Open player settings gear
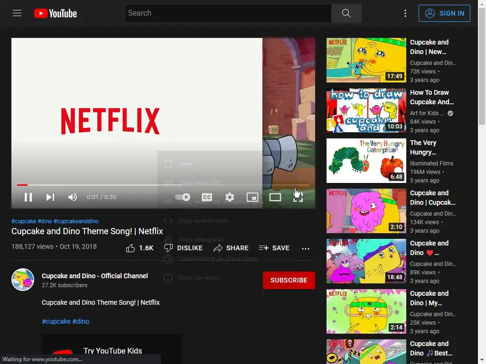Viewport: 486px width, 364px height. (230, 197)
